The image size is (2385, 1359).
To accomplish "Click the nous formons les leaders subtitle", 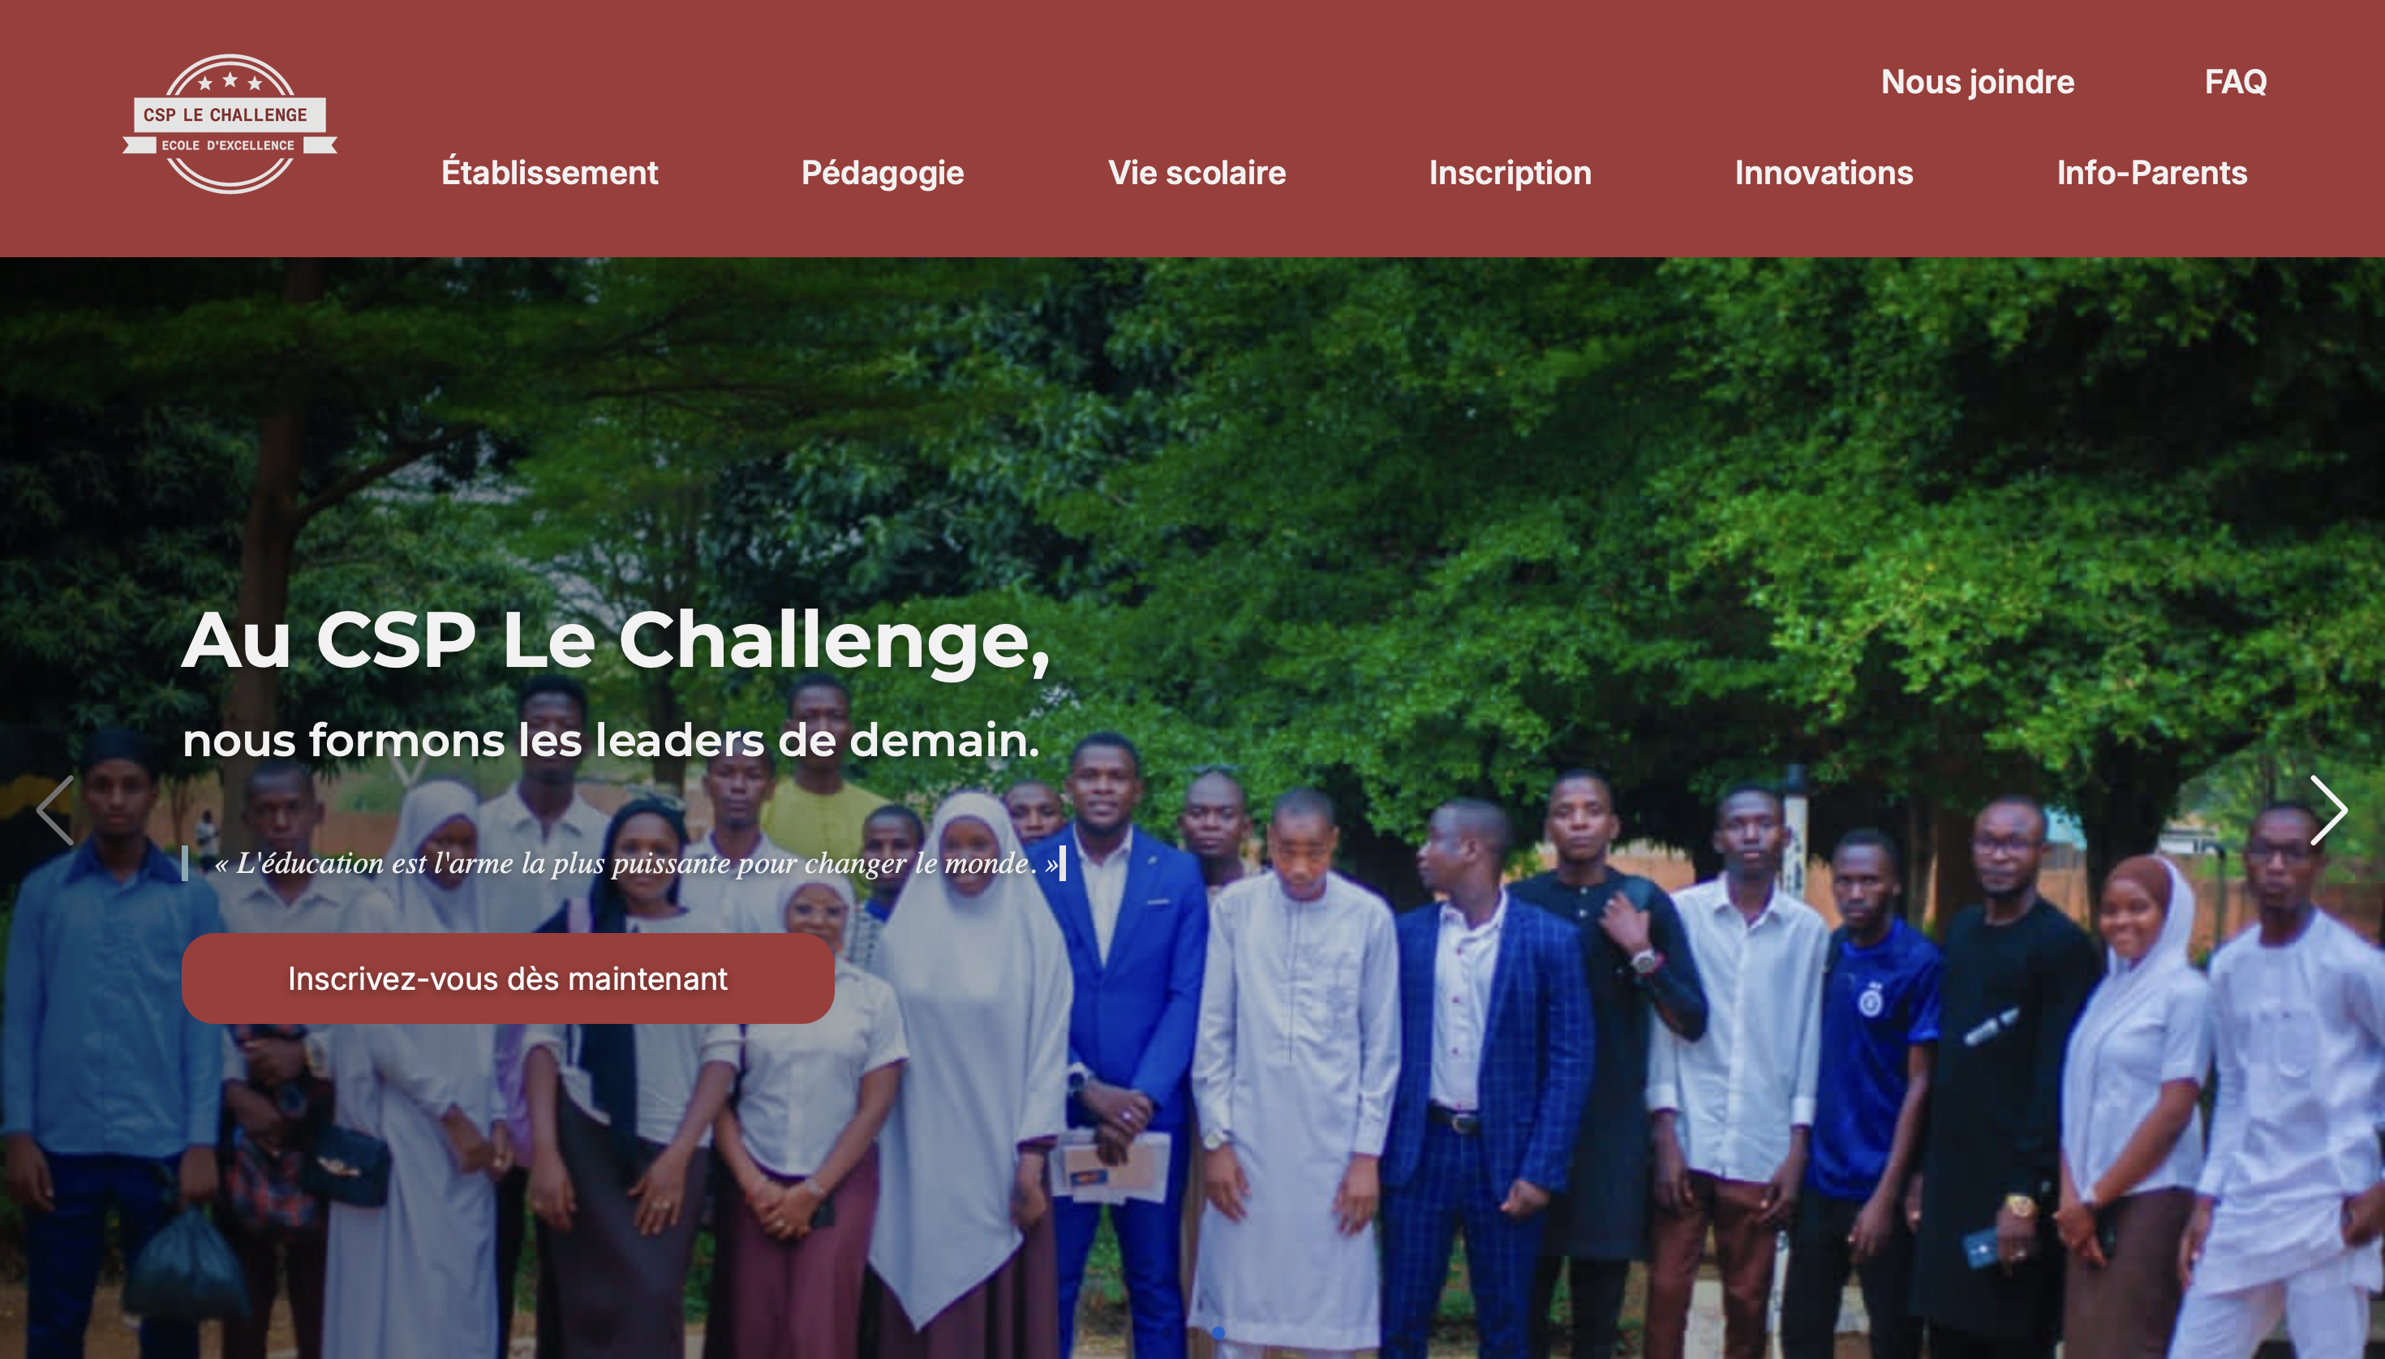I will [611, 740].
